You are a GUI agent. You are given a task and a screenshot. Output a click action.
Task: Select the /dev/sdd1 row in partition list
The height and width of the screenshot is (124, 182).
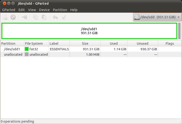click(x=91, y=49)
